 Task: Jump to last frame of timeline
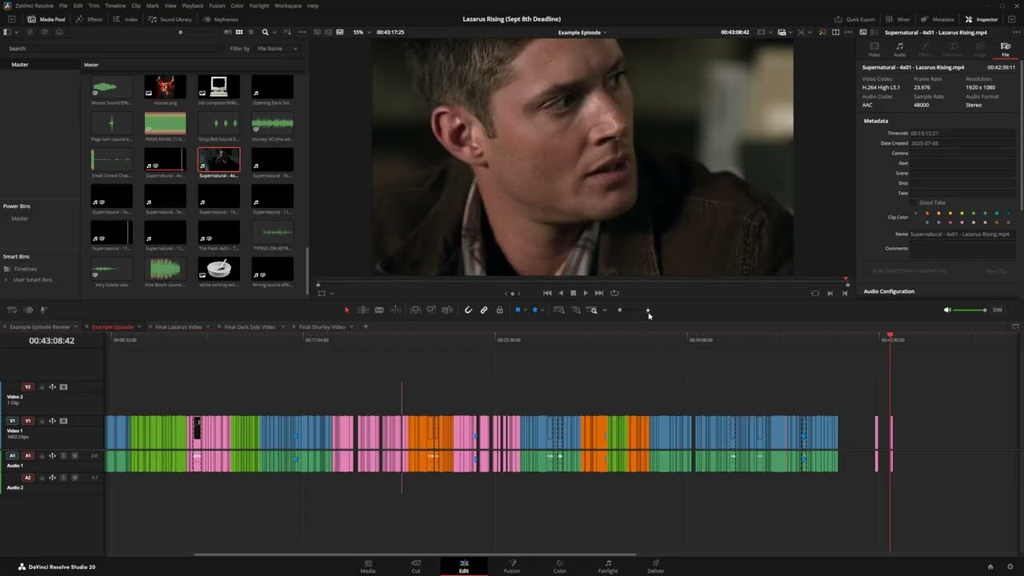(599, 293)
